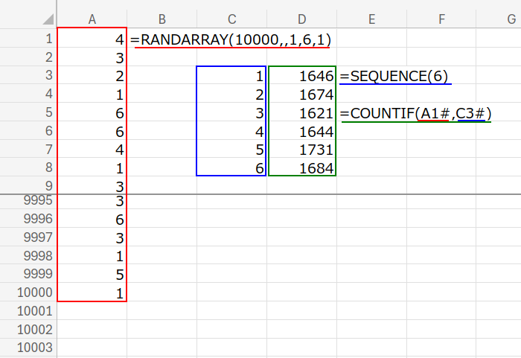Select column D header

[301, 19]
